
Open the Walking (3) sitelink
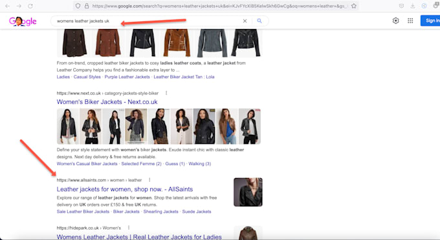pyautogui.click(x=199, y=164)
